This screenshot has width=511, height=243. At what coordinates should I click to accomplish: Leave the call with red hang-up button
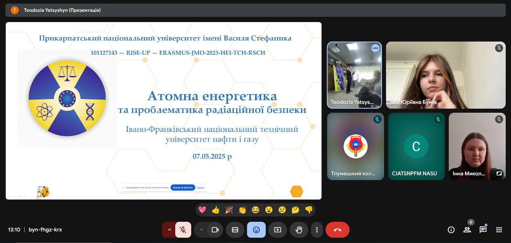(337, 230)
